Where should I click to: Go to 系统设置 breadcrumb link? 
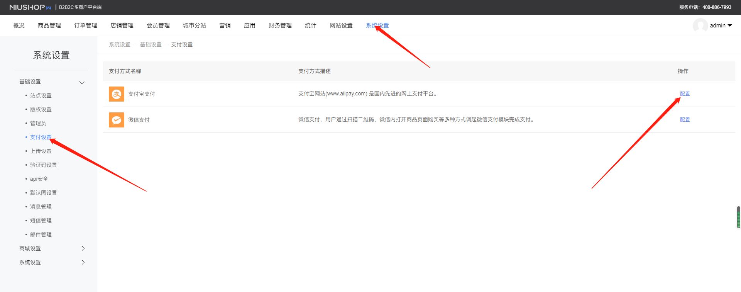point(120,45)
